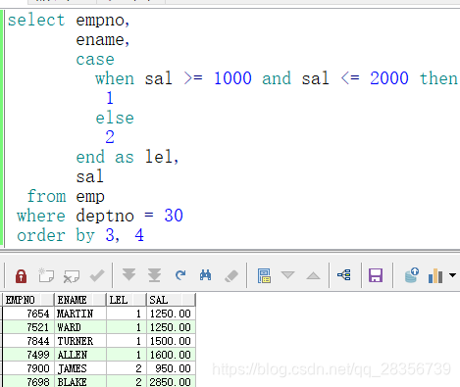The image size is (460, 387).
Task: Click BLAKE's LEL value 2 cell
Action: click(127, 381)
